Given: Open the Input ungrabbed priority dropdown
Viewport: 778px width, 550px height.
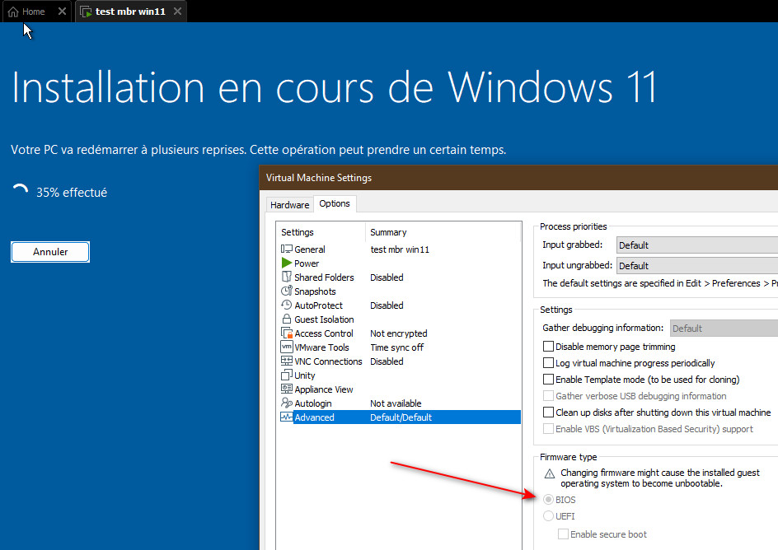Looking at the screenshot, I should (697, 266).
